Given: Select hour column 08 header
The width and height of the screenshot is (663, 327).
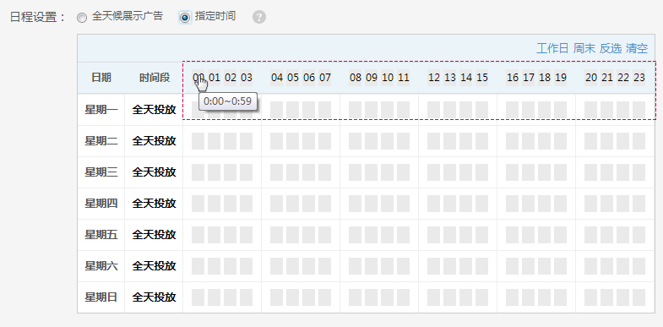Looking at the screenshot, I should [356, 78].
